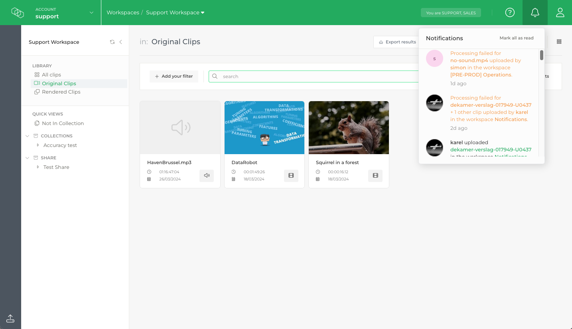Click the upload icon at bottom left
The width and height of the screenshot is (572, 329).
pos(10,318)
